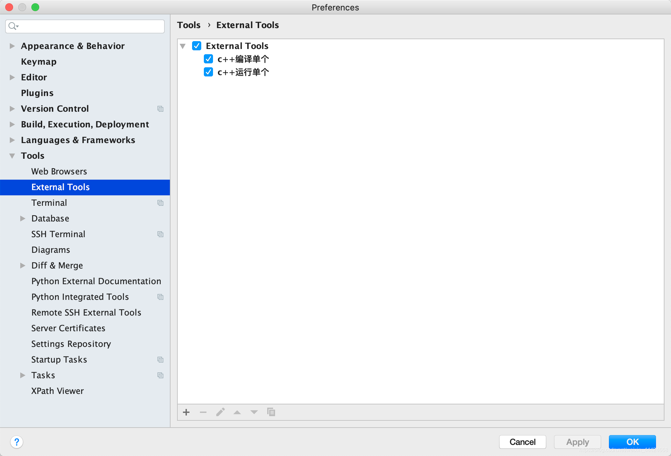The width and height of the screenshot is (671, 456).
Task: Click the Move Down arrow icon
Action: pos(254,412)
